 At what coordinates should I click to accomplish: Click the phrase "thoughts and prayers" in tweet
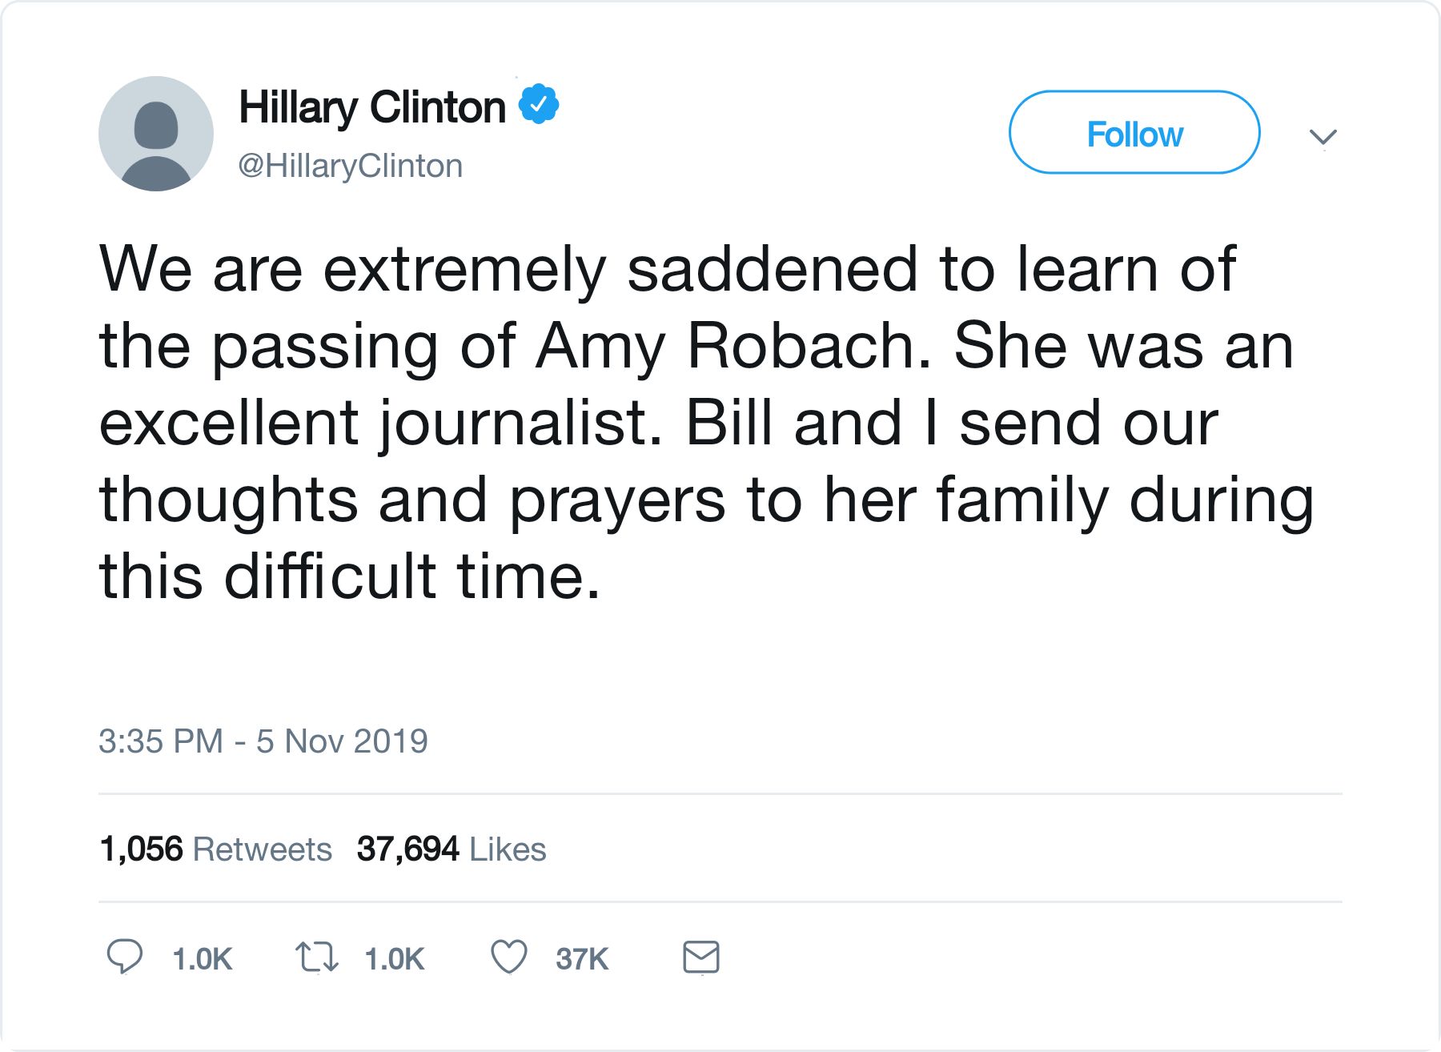click(412, 501)
